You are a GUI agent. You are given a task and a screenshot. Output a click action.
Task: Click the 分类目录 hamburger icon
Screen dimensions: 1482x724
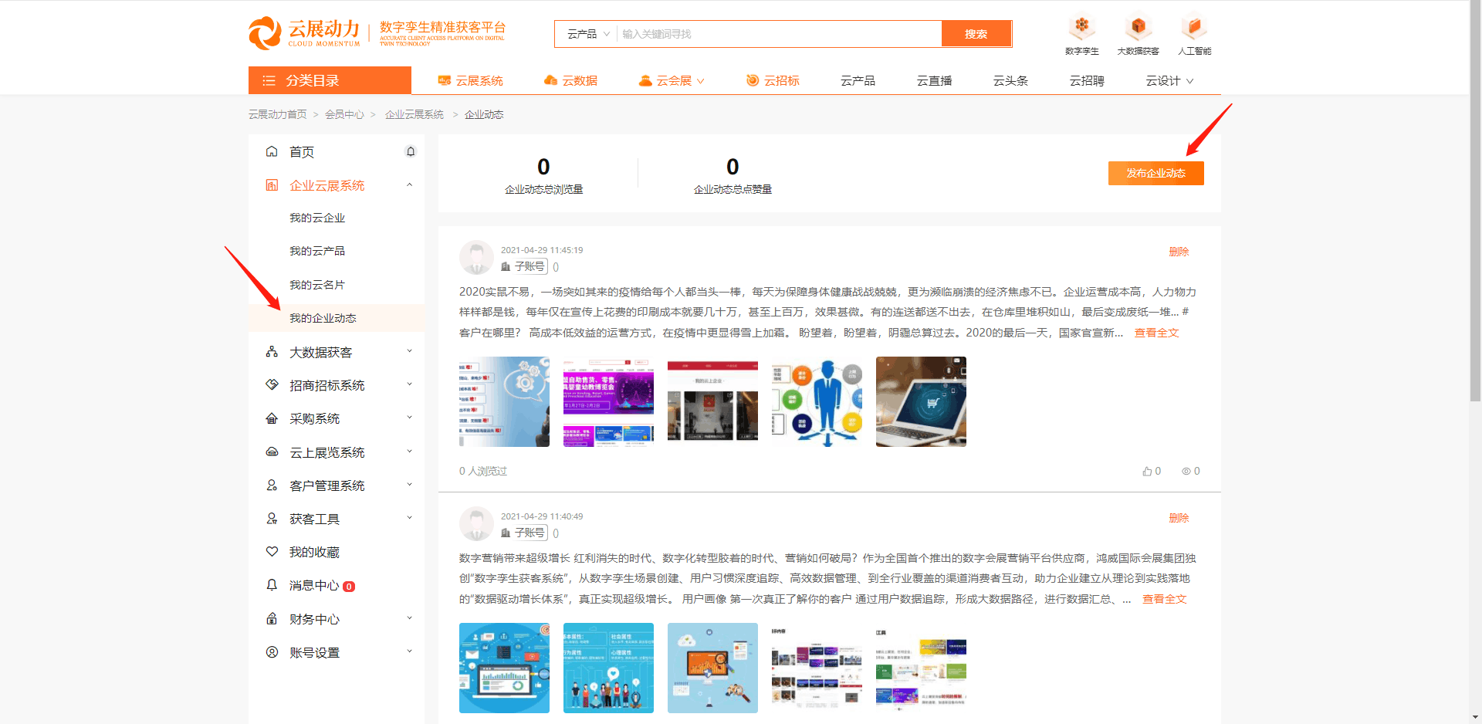point(269,80)
